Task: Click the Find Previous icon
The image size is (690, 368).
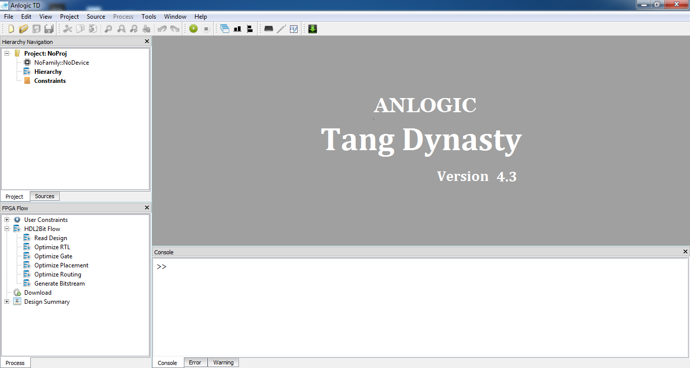Action: tap(121, 29)
